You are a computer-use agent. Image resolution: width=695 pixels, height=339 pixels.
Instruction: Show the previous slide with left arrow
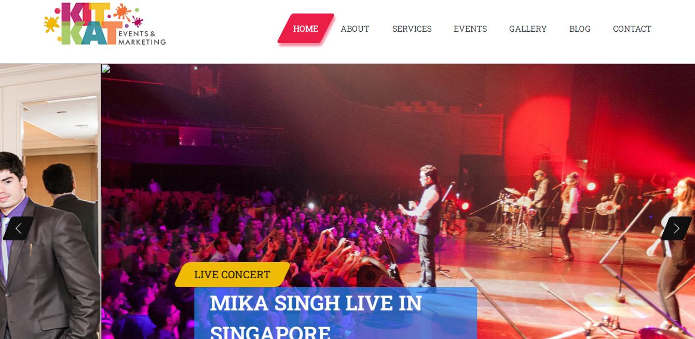(x=18, y=228)
